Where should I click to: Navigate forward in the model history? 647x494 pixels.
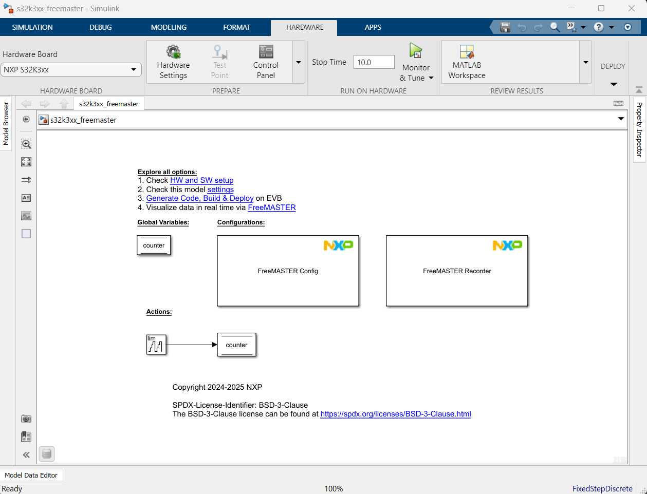45,104
